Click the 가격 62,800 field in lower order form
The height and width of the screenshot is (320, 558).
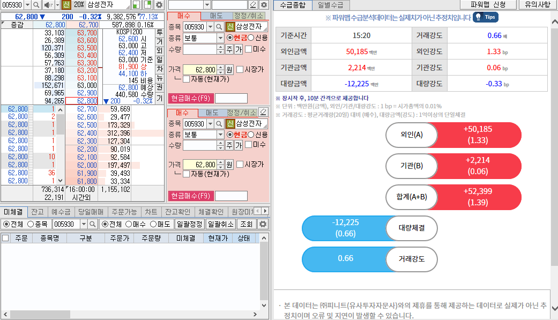pos(200,165)
